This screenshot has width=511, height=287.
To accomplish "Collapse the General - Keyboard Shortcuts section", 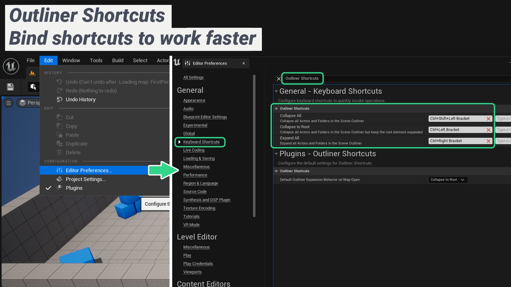I will tap(276, 91).
